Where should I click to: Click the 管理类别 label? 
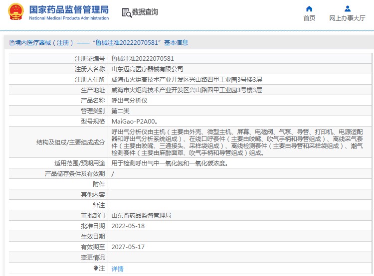coord(93,111)
